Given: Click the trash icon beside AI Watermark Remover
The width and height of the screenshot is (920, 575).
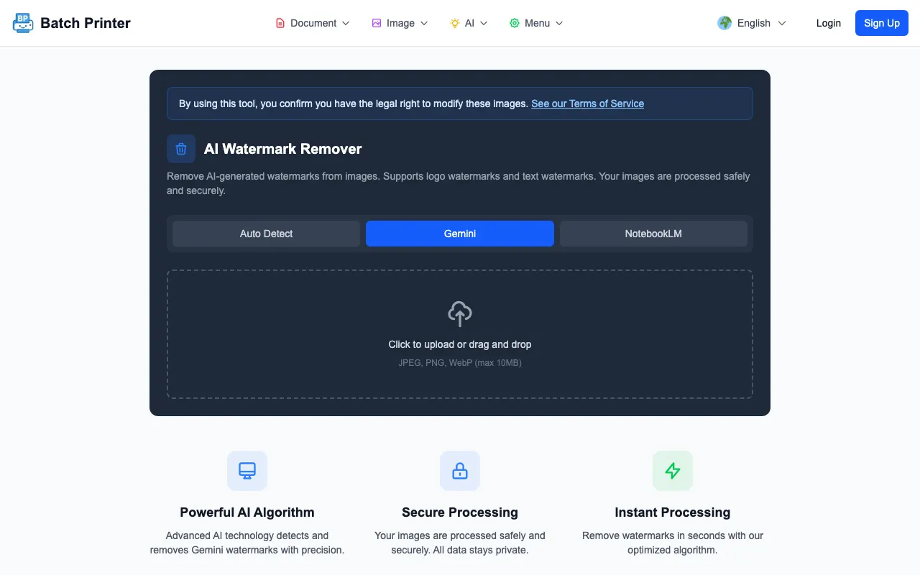Looking at the screenshot, I should [x=181, y=149].
